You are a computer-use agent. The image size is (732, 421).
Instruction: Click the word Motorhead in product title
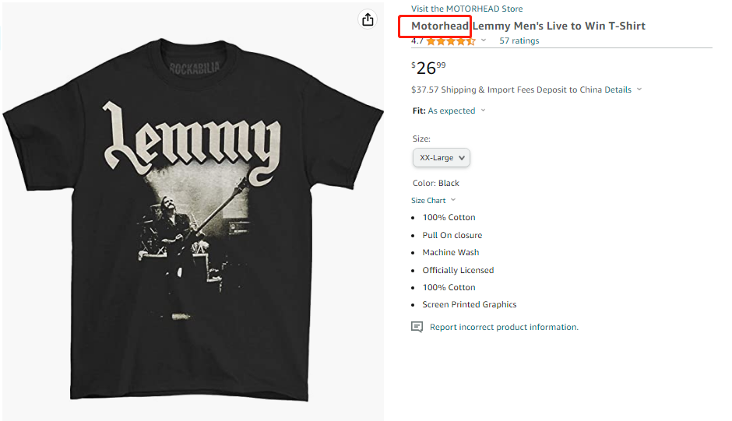pos(440,26)
